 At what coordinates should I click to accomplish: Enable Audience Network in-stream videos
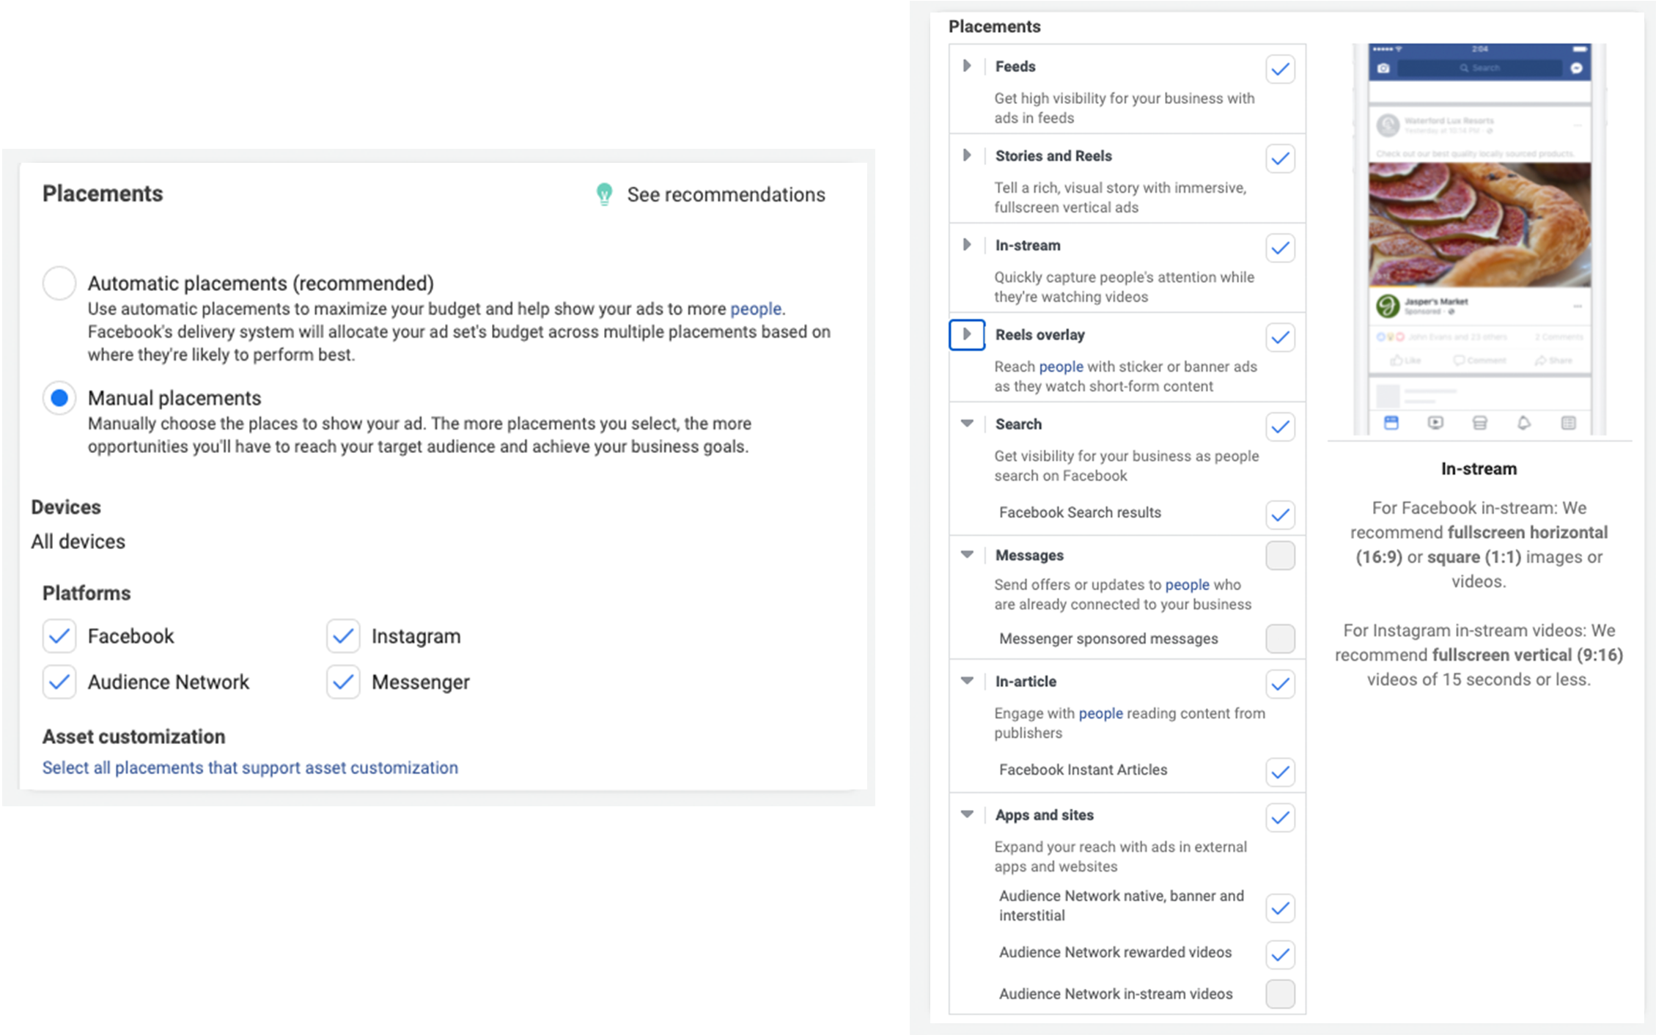[x=1280, y=994]
